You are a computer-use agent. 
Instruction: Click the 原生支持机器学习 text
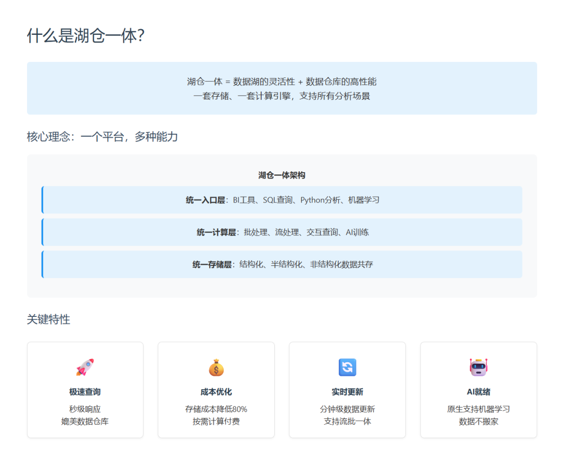coord(479,409)
